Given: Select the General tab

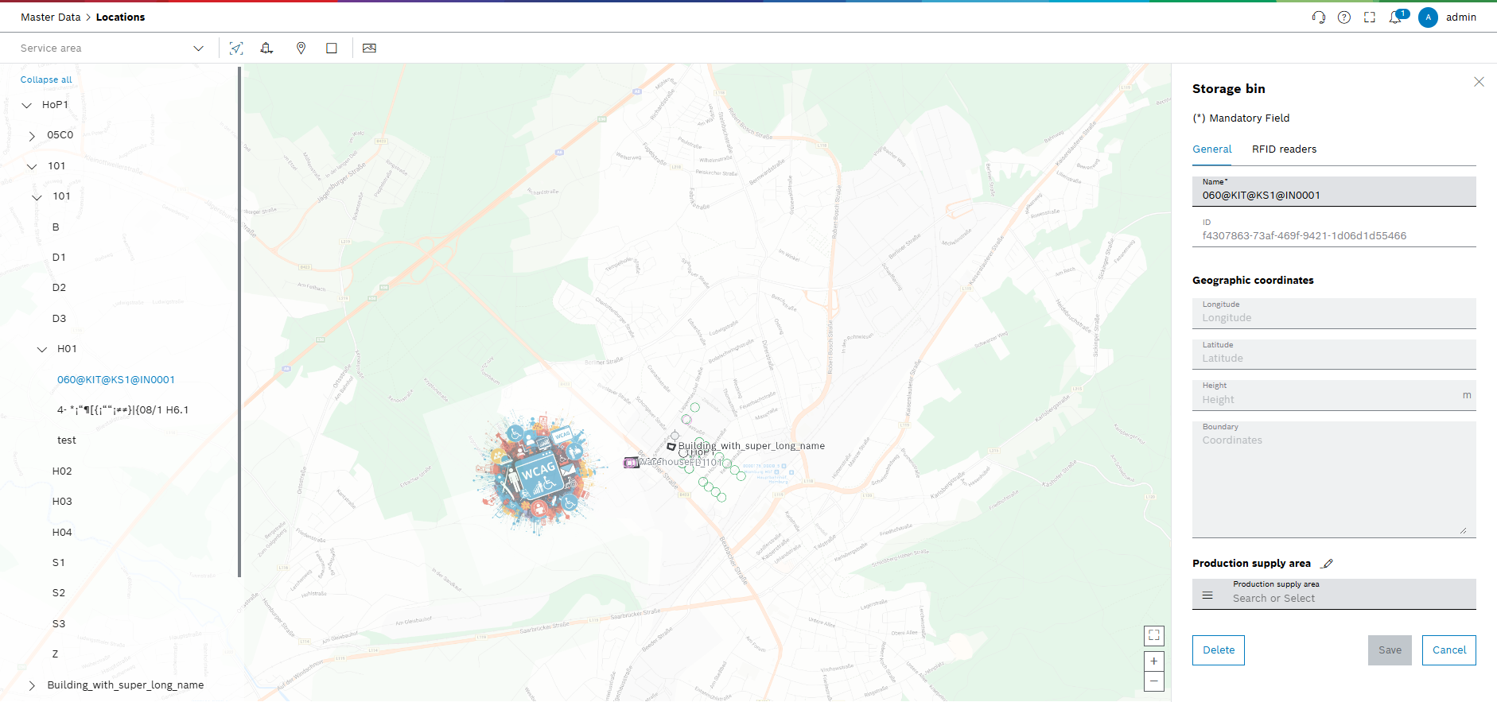Looking at the screenshot, I should (1211, 149).
